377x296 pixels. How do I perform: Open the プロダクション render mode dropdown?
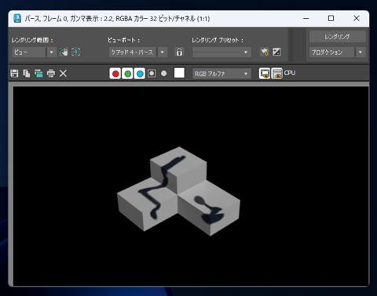338,52
